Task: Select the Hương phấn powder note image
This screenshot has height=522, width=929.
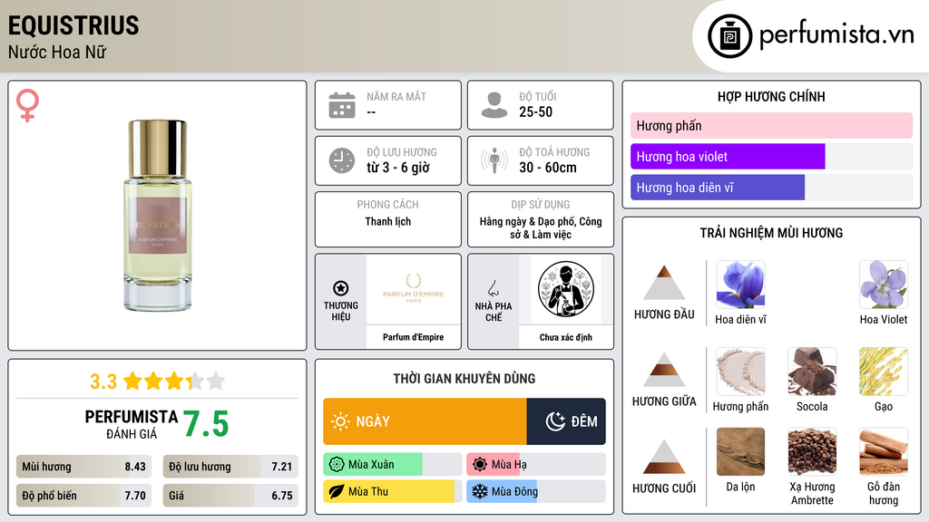Action: 740,371
